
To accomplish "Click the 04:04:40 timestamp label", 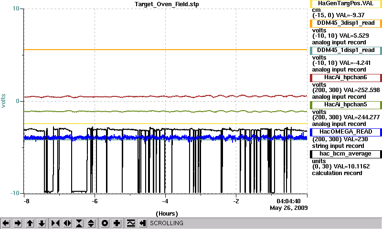I will 288,201.
